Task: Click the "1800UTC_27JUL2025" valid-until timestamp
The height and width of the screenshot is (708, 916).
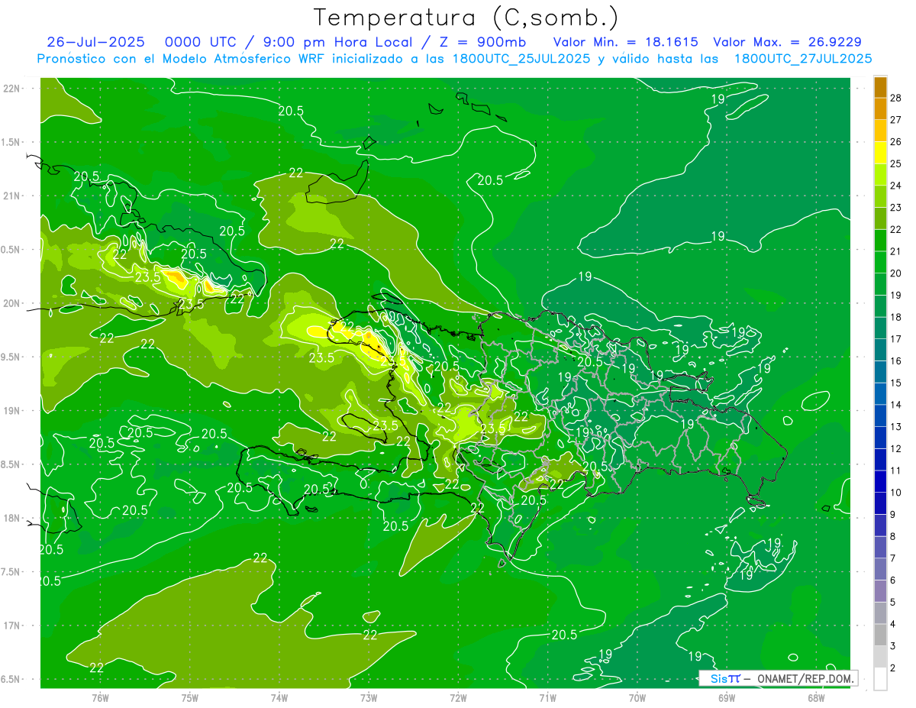Action: [803, 59]
